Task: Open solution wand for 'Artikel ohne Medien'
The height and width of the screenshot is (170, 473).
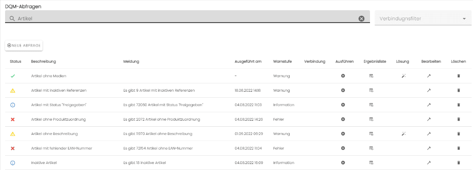Action: [x=404, y=76]
